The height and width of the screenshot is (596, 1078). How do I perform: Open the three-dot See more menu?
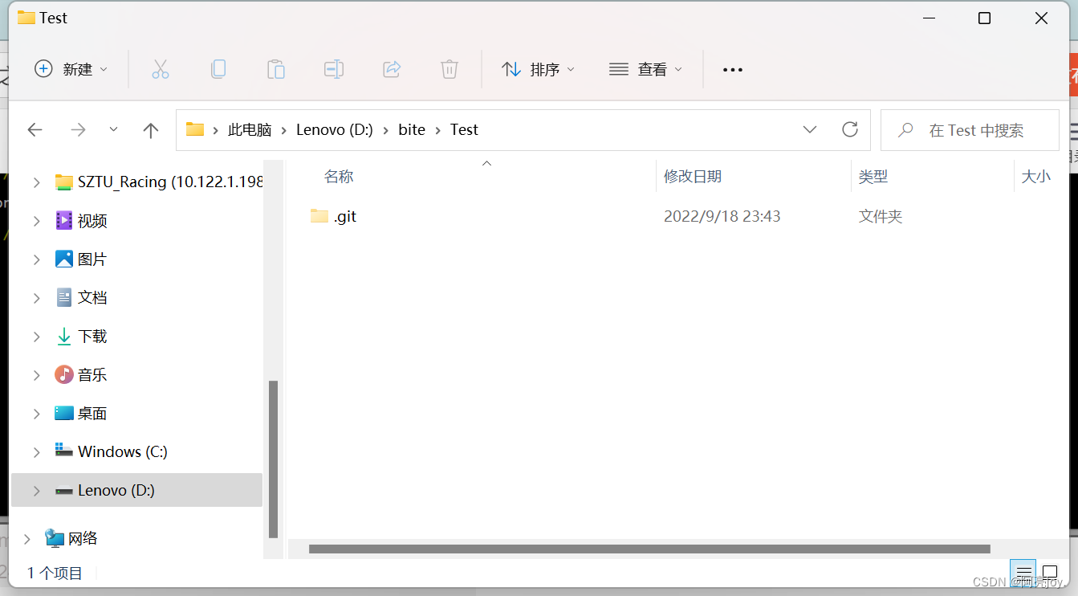pyautogui.click(x=733, y=70)
